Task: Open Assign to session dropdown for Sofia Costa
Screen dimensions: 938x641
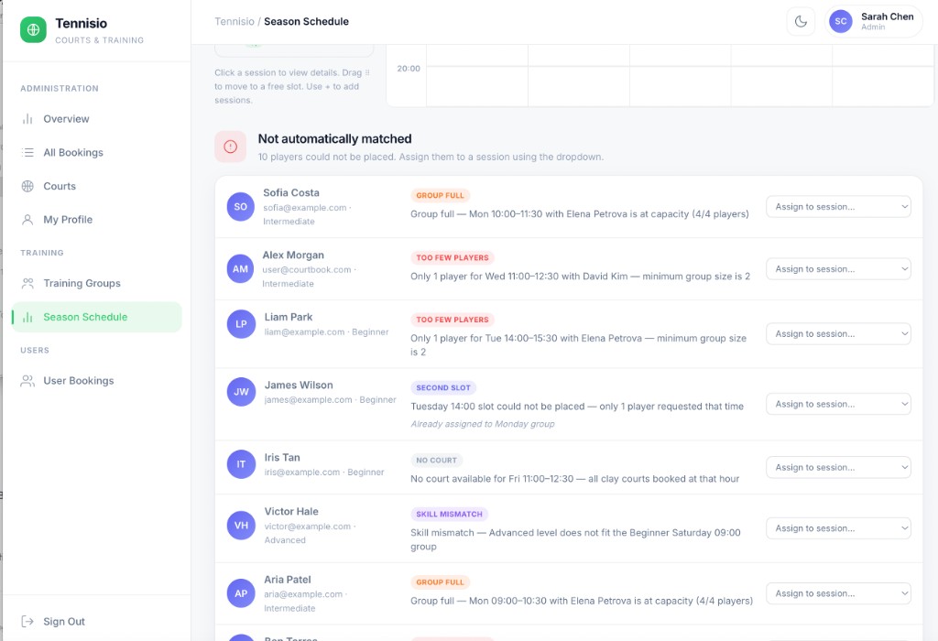Action: (x=838, y=207)
